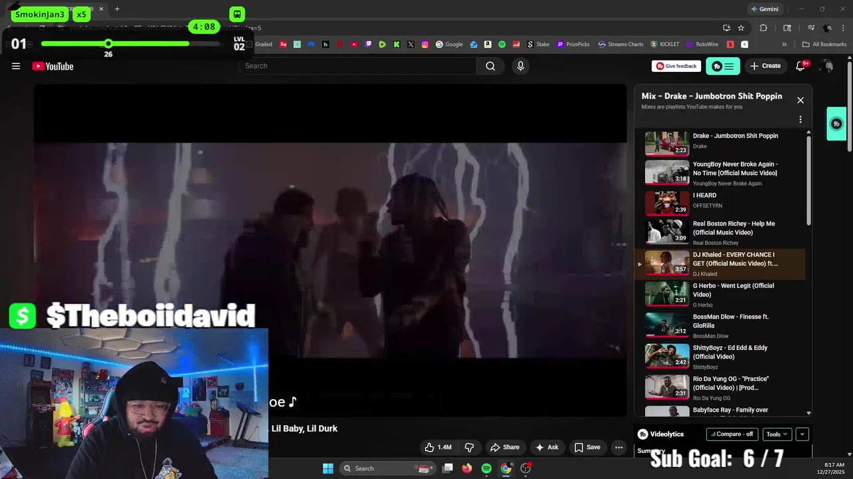This screenshot has width=853, height=479.
Task: Open the Gemini button in Chrome
Action: pos(764,9)
